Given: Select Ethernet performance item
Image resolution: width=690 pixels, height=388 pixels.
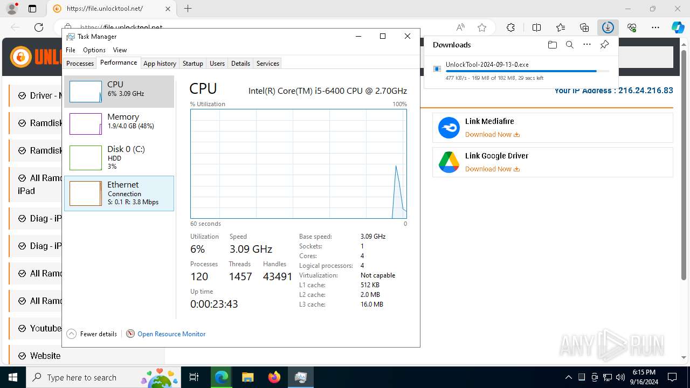Looking at the screenshot, I should 119,193.
